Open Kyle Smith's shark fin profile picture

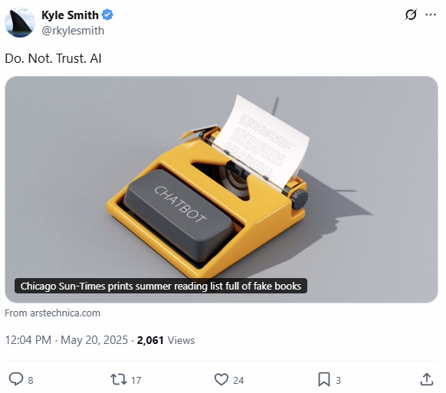tap(20, 22)
